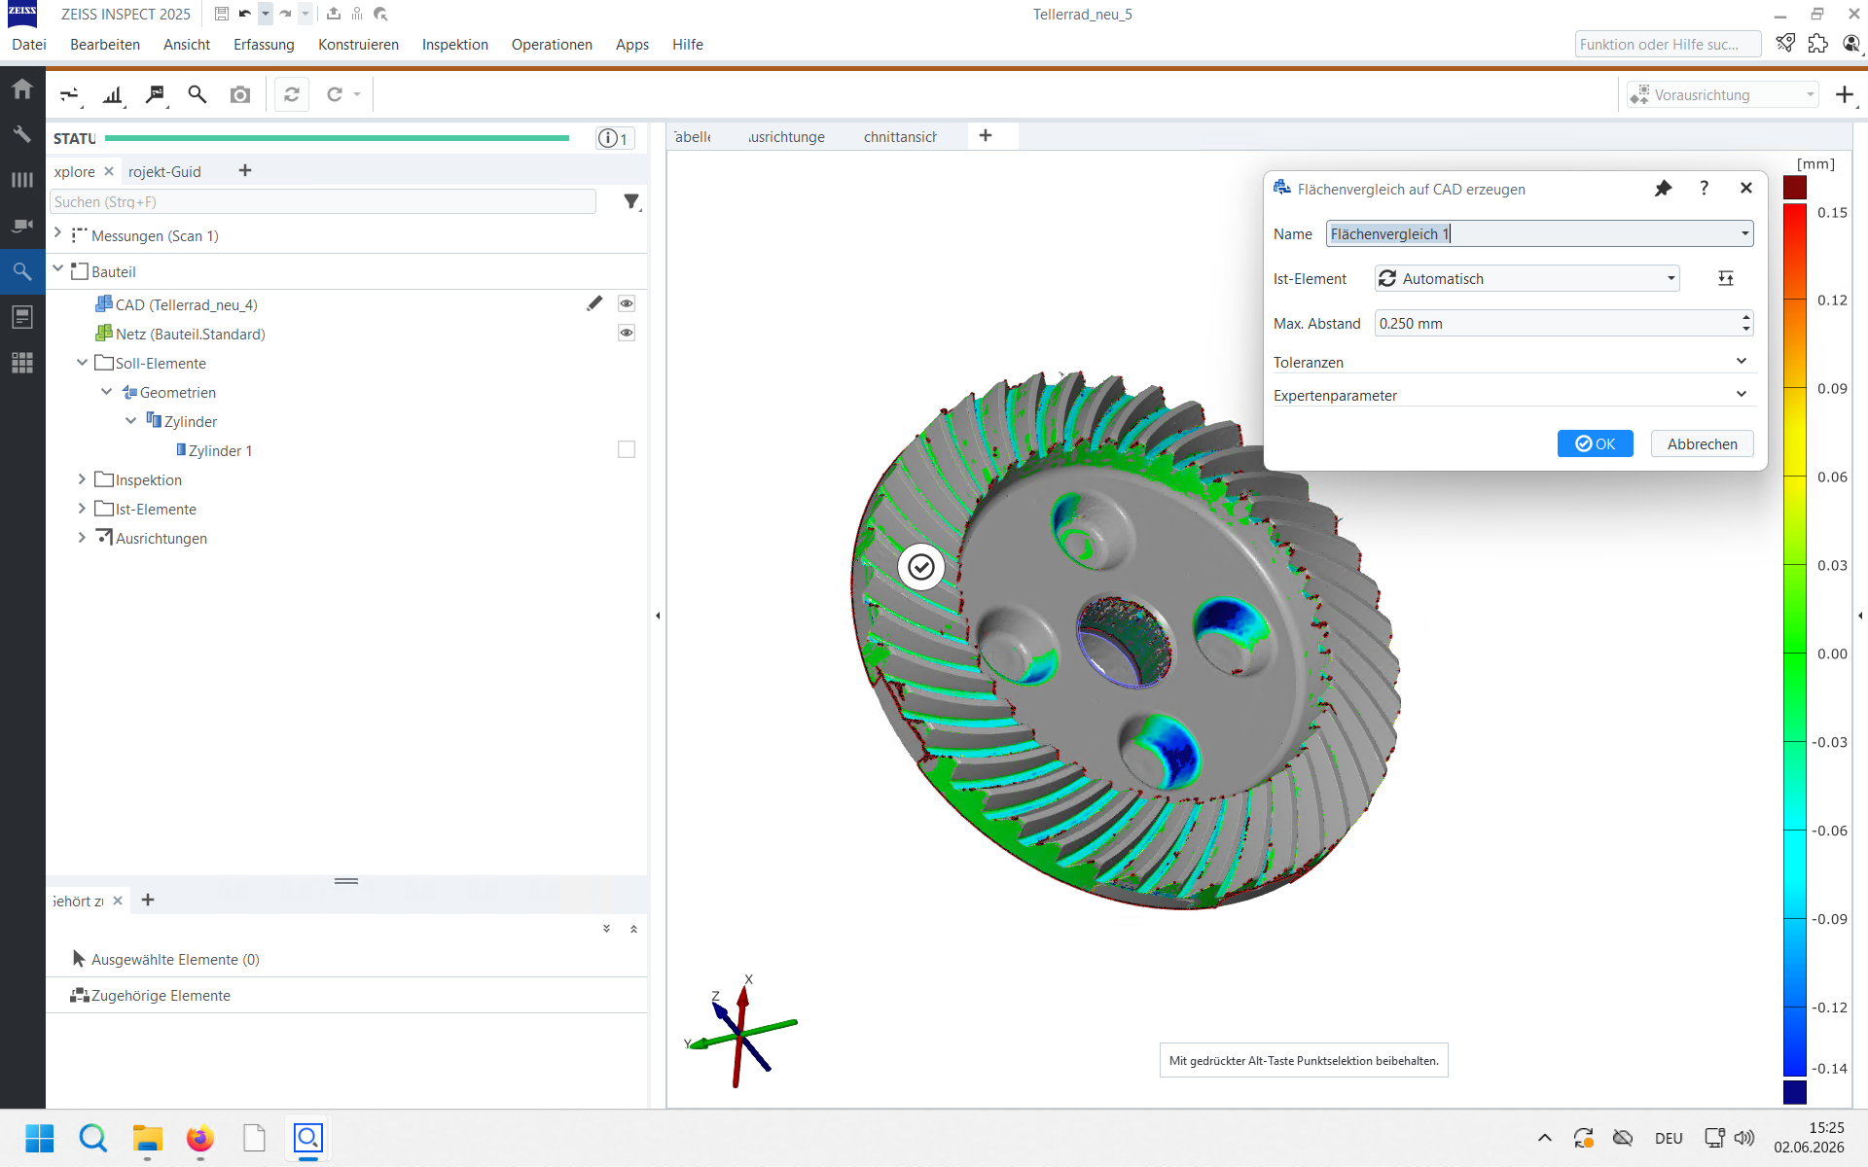The image size is (1868, 1167).
Task: Expand the Ausrichtungen node
Action: tap(83, 537)
